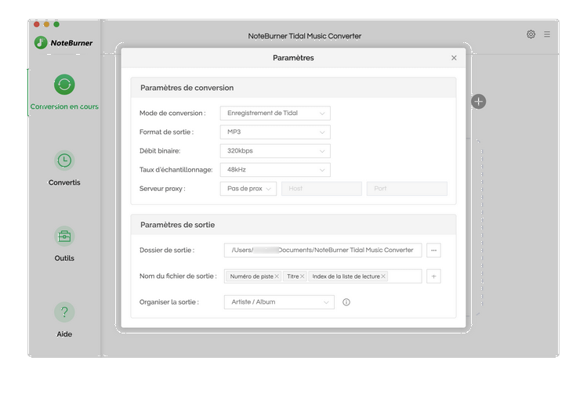
Task: Remove the Titre filename tag
Action: pyautogui.click(x=302, y=276)
